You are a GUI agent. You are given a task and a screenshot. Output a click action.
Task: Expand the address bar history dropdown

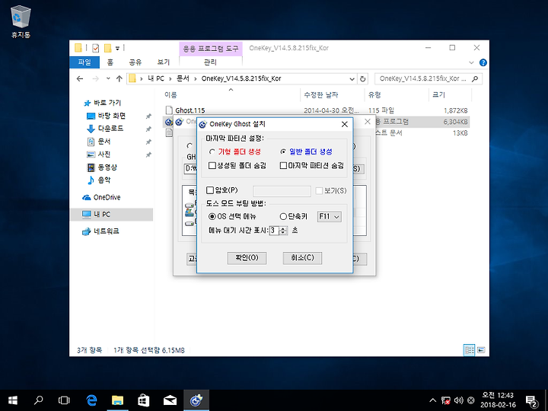[352, 79]
